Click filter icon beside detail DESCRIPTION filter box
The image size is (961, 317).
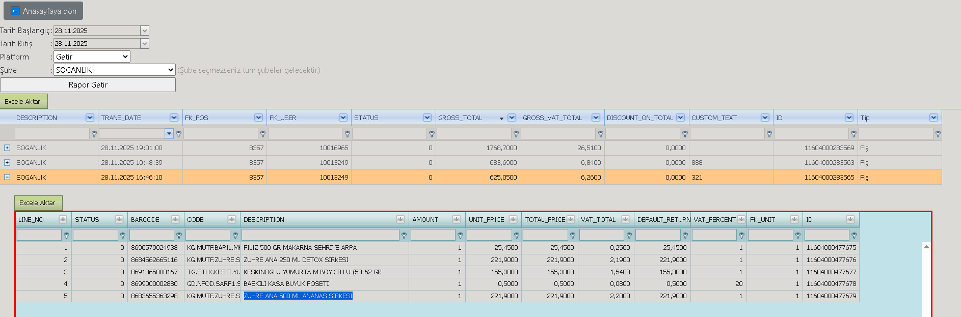[404, 236]
